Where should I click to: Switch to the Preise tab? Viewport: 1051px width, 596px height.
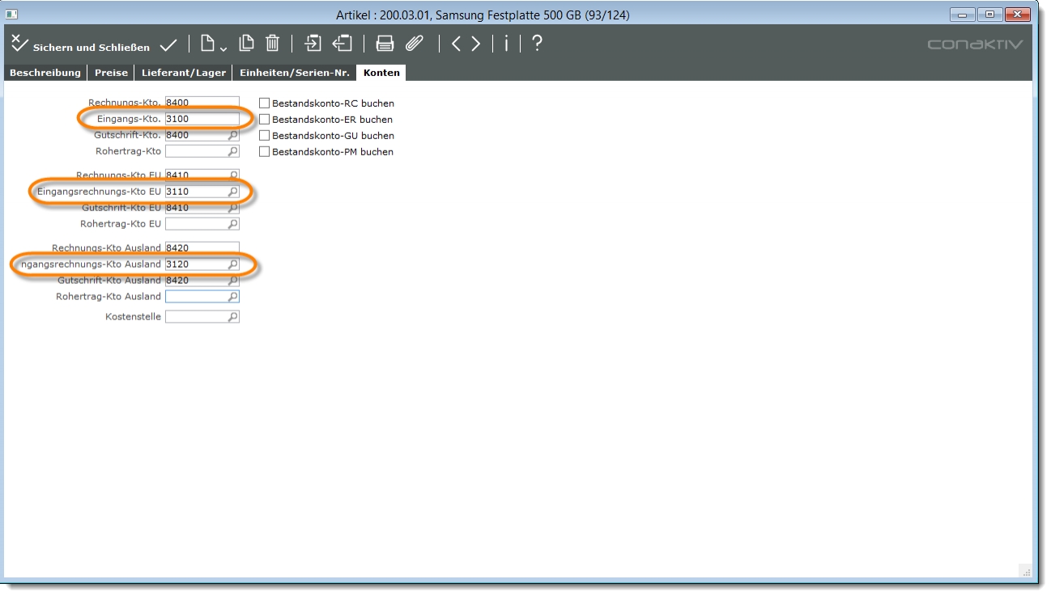(x=111, y=73)
